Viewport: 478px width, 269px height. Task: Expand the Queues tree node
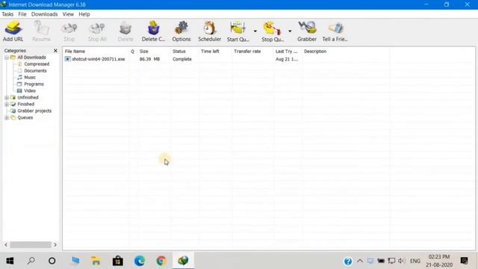click(x=7, y=118)
